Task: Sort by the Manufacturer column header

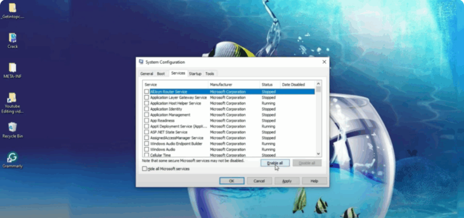Action: [x=234, y=85]
